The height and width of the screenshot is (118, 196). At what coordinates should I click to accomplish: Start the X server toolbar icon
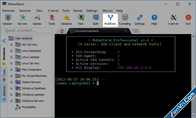(173, 20)
